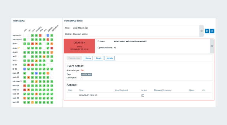
Task: Open the Graph button
Action: [x=99, y=58]
